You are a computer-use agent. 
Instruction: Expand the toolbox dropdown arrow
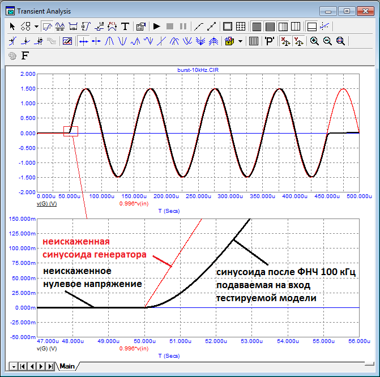[x=241, y=41]
